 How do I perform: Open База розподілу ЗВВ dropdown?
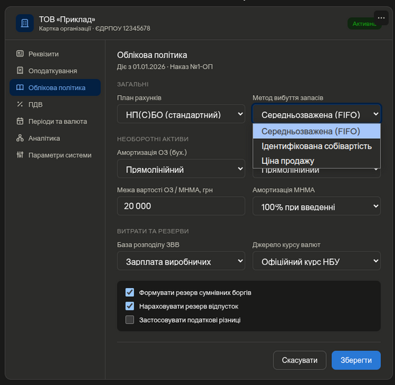click(181, 261)
